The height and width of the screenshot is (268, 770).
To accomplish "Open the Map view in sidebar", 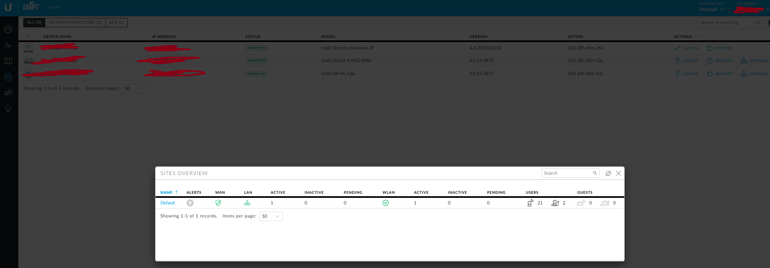I will (x=8, y=61).
